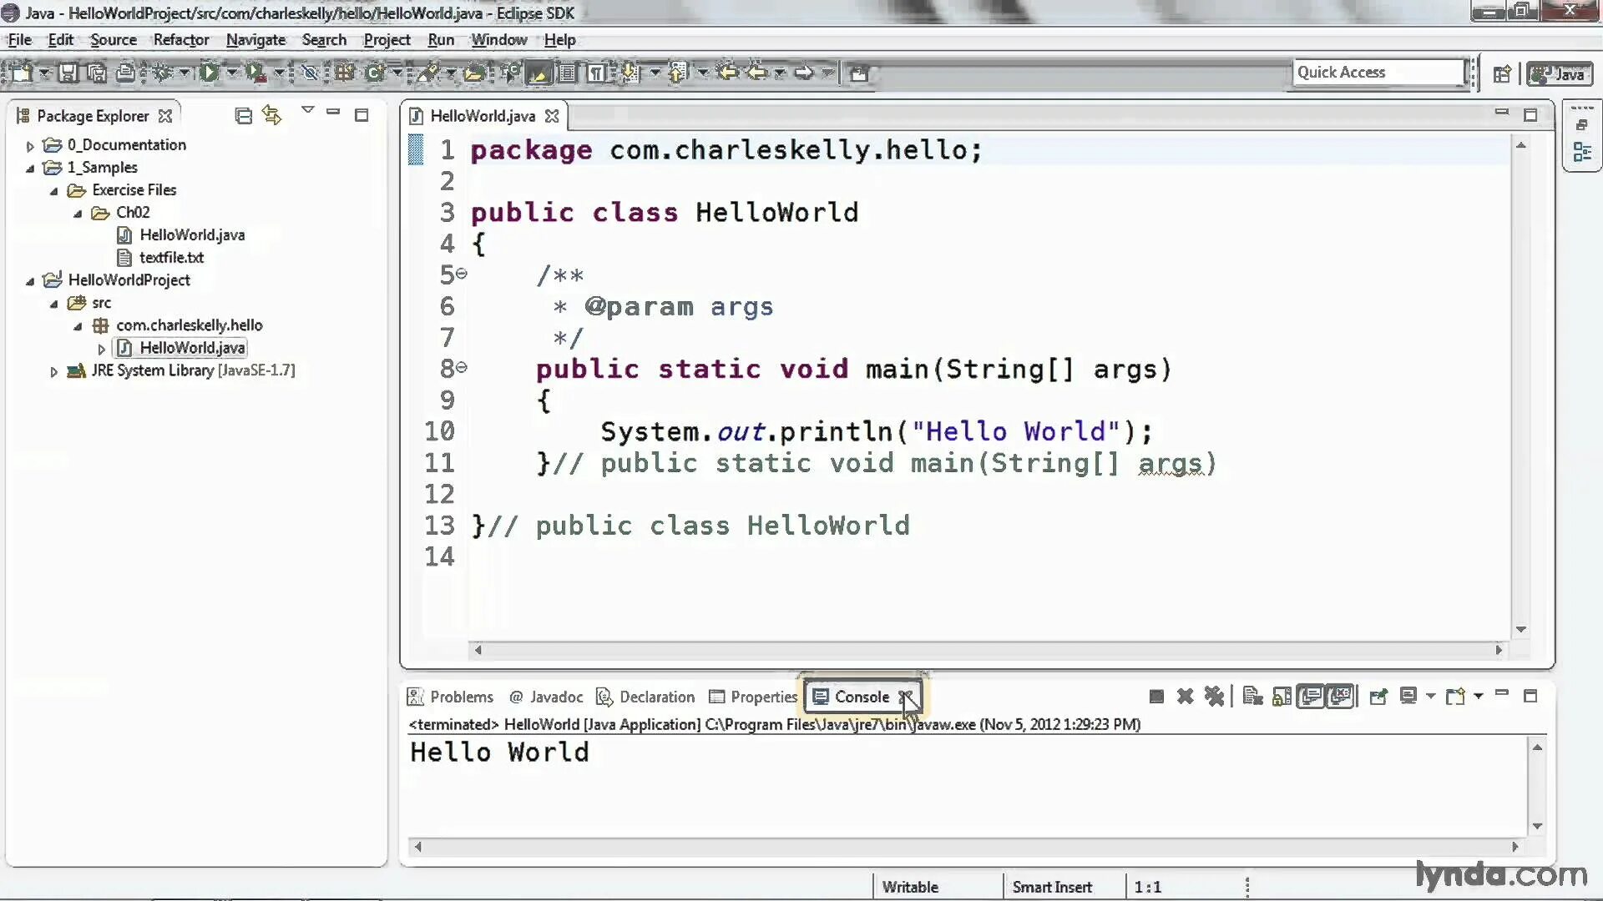Collapse the HelloWorldProject tree node
1603x901 pixels.
(x=30, y=281)
